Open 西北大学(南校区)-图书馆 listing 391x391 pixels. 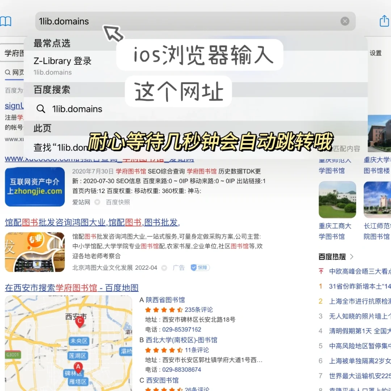click(x=181, y=340)
